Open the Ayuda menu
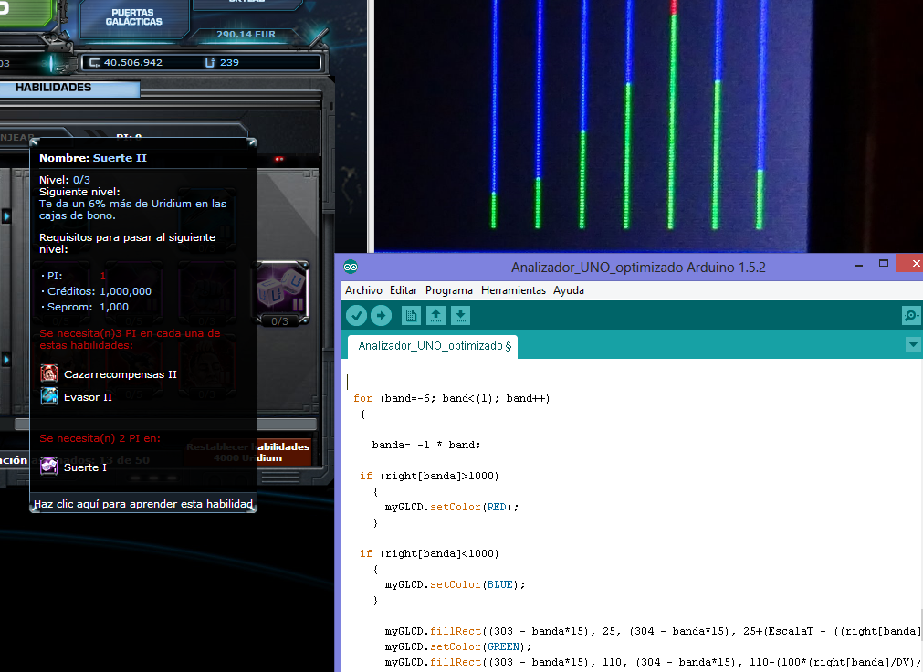Screen dimensions: 923x672 pos(568,290)
